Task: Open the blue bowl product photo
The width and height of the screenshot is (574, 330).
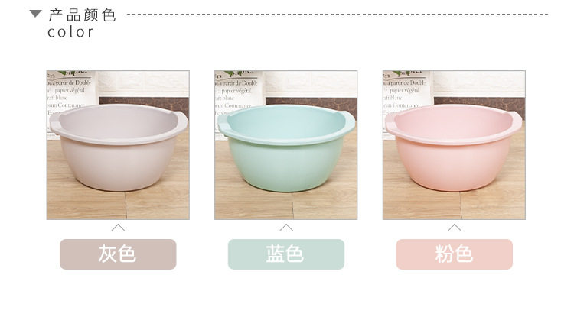Action: (286, 145)
